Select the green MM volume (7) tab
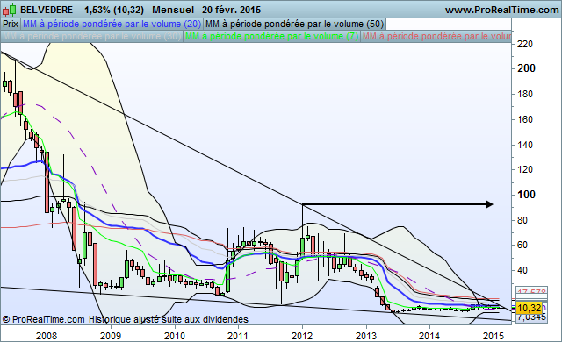This screenshot has height=342, width=562. coord(271,37)
